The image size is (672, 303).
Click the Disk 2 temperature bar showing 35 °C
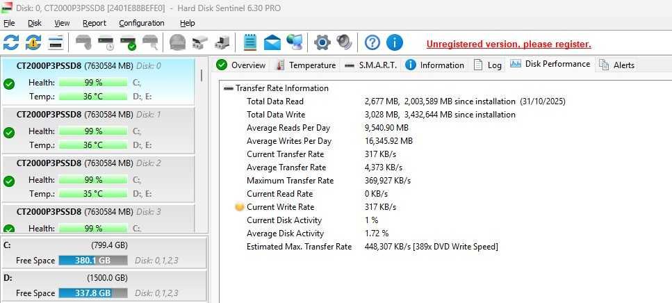93,194
